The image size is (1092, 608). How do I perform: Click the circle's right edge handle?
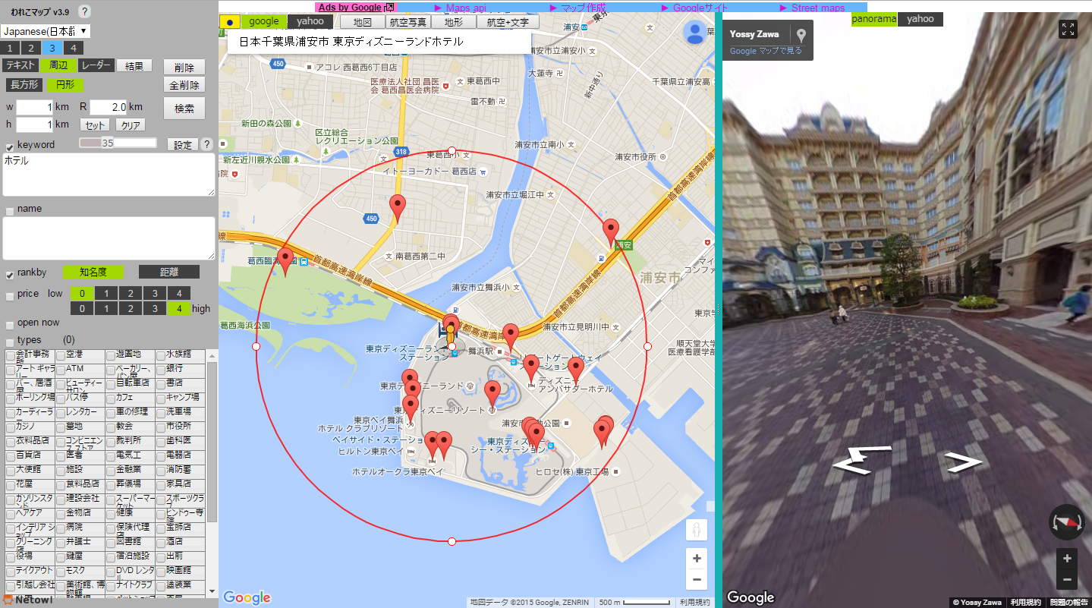click(x=647, y=346)
